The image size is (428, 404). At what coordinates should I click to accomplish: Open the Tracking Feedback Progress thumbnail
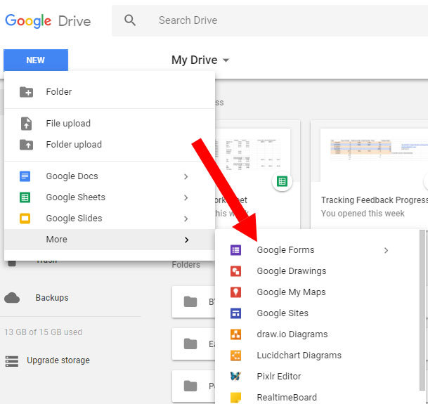(x=374, y=155)
